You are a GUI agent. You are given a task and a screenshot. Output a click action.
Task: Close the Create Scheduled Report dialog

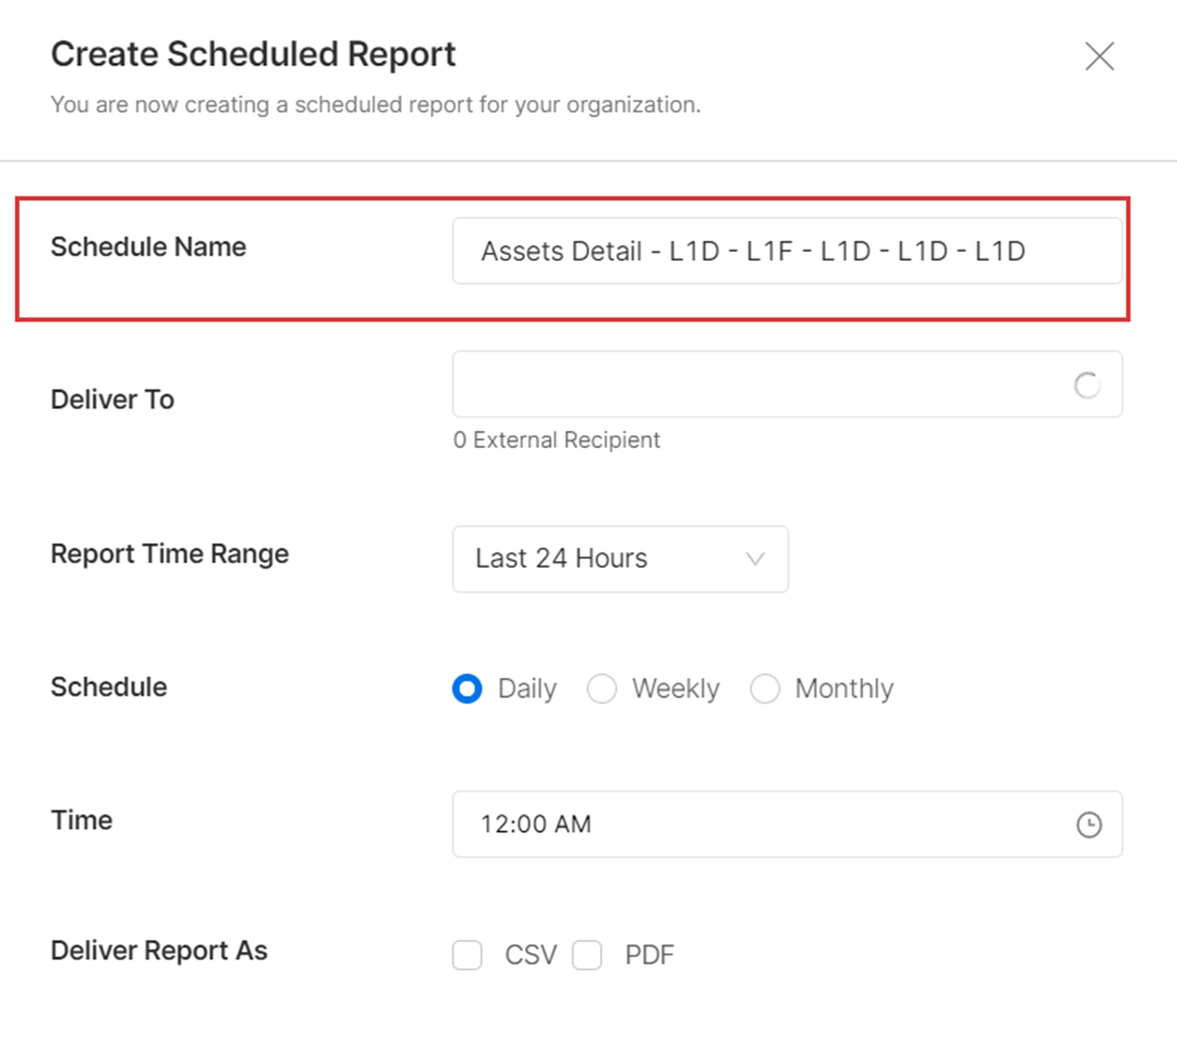click(1099, 56)
